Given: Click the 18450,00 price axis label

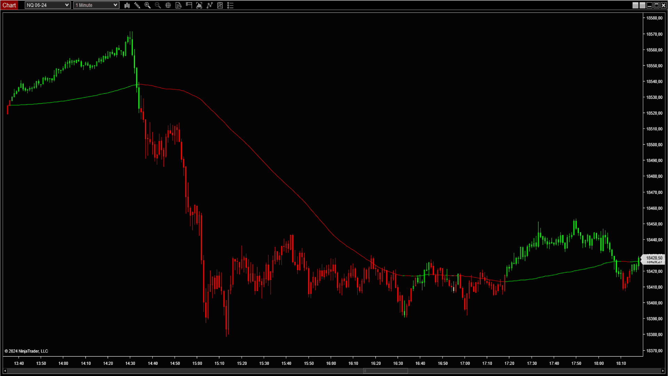Looking at the screenshot, I should pos(654,224).
